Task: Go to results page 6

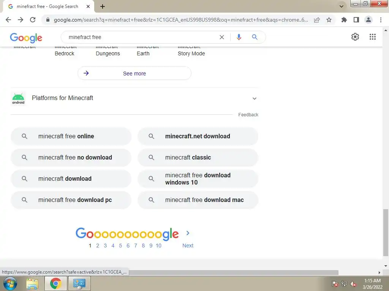Action: pos(128,246)
